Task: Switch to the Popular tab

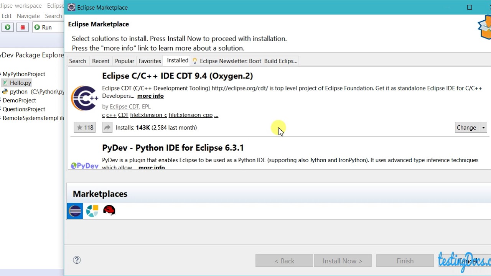Action: click(125, 61)
